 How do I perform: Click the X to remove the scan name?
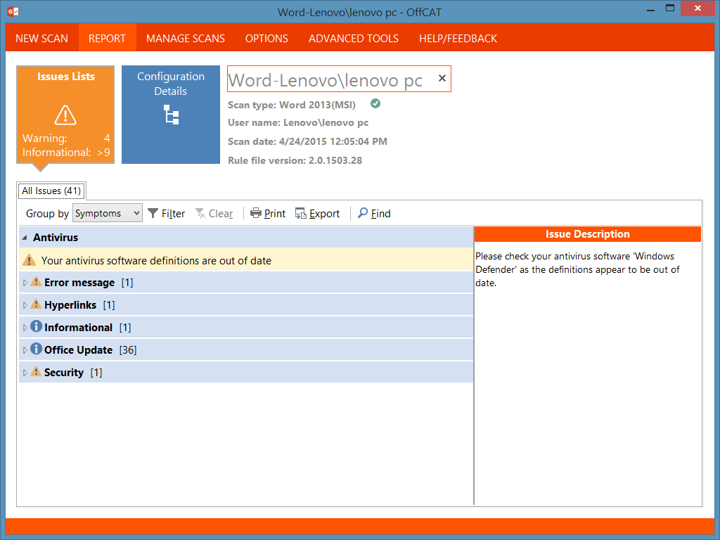[x=442, y=78]
